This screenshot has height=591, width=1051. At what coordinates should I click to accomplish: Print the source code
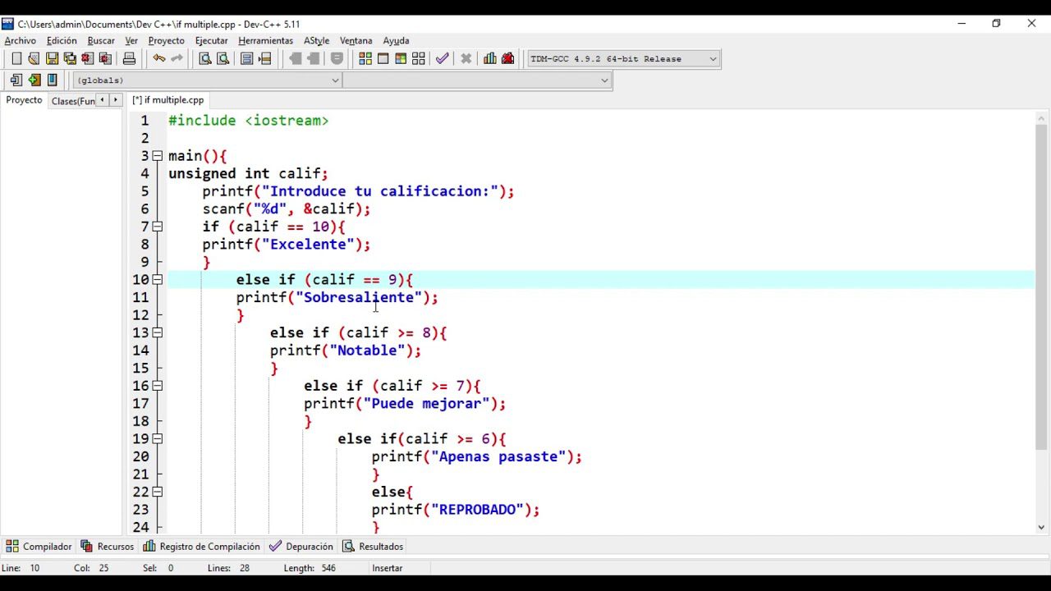pos(127,58)
